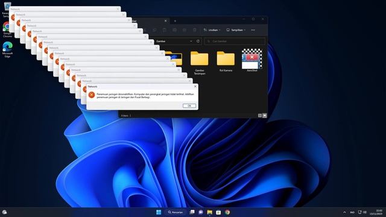This screenshot has height=217, width=386.
Task: Click the IND input language indicator
Action: click(x=352, y=212)
